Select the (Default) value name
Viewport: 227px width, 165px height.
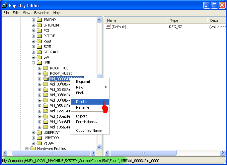click(x=119, y=27)
